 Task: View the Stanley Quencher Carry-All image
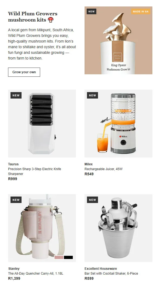[42, 228]
